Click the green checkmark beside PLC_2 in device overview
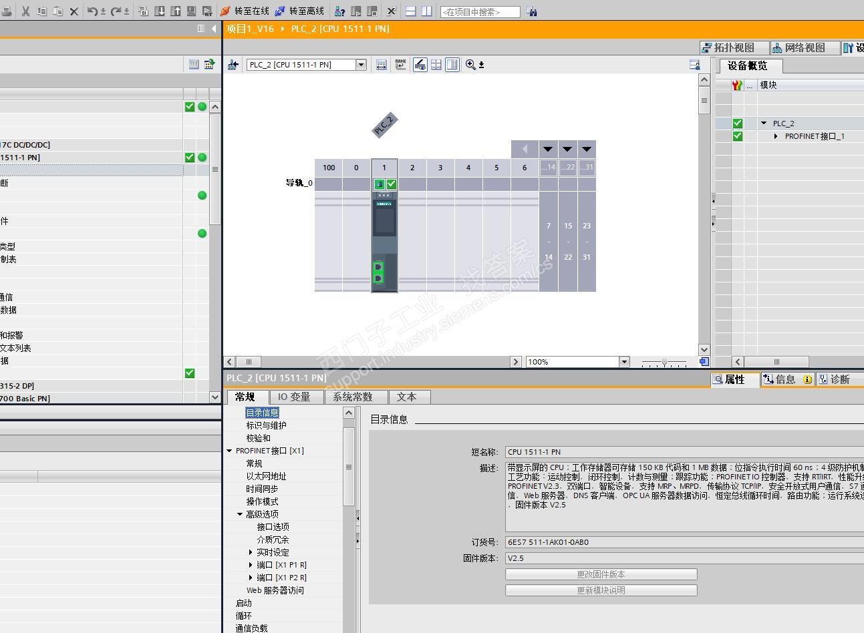This screenshot has height=633, width=864. (737, 124)
